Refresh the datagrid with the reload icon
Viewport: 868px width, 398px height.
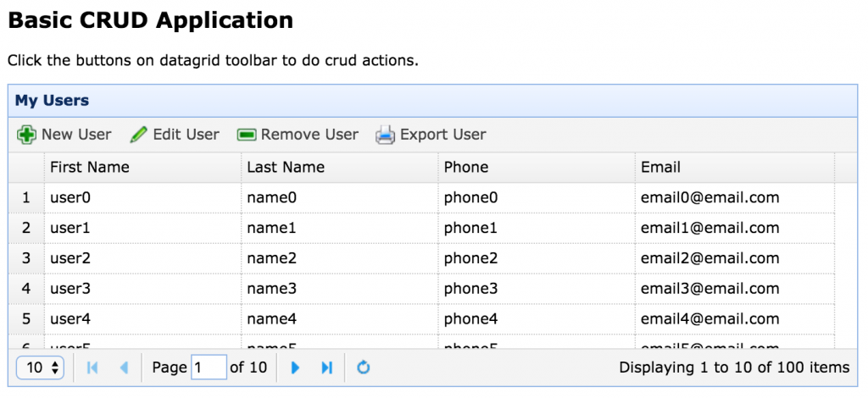point(364,368)
